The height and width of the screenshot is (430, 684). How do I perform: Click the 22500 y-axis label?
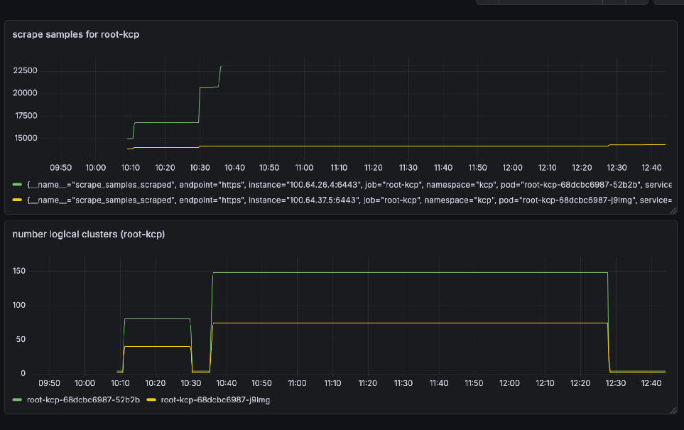(x=26, y=71)
